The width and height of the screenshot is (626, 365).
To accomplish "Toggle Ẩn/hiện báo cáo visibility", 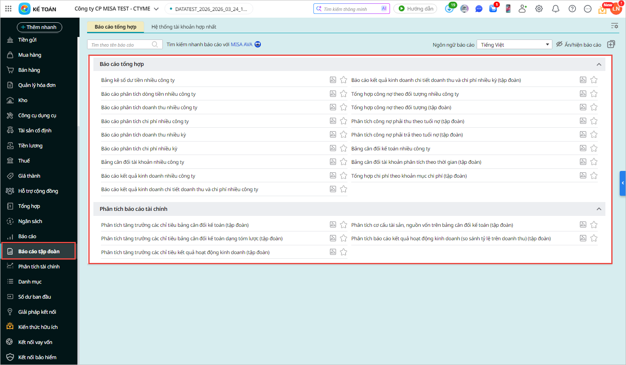I will tap(578, 45).
